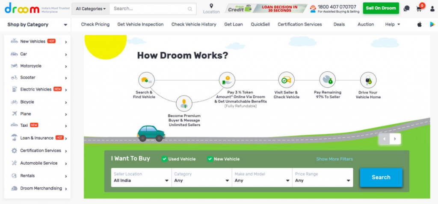The image size is (438, 204).
Task: Click the shopping cart icon
Action: click(419, 9)
